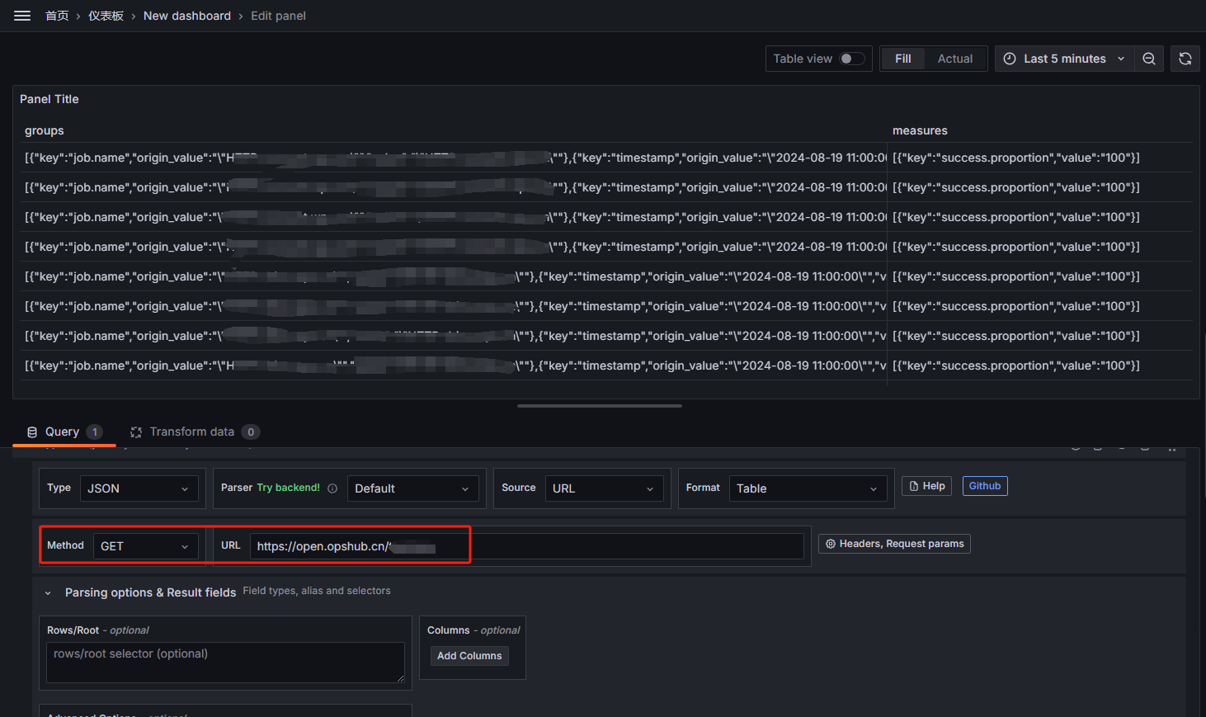Click the info icon next to Try backend!

[x=332, y=488]
